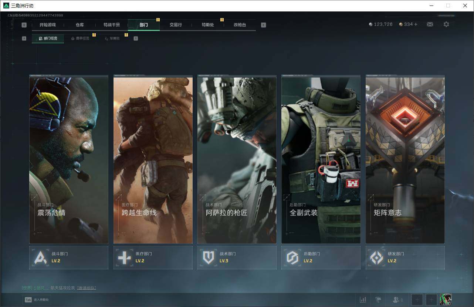Open the 阿萨拉的枪匠 tactical department card
Screen dimensions: 474x307
[237, 159]
